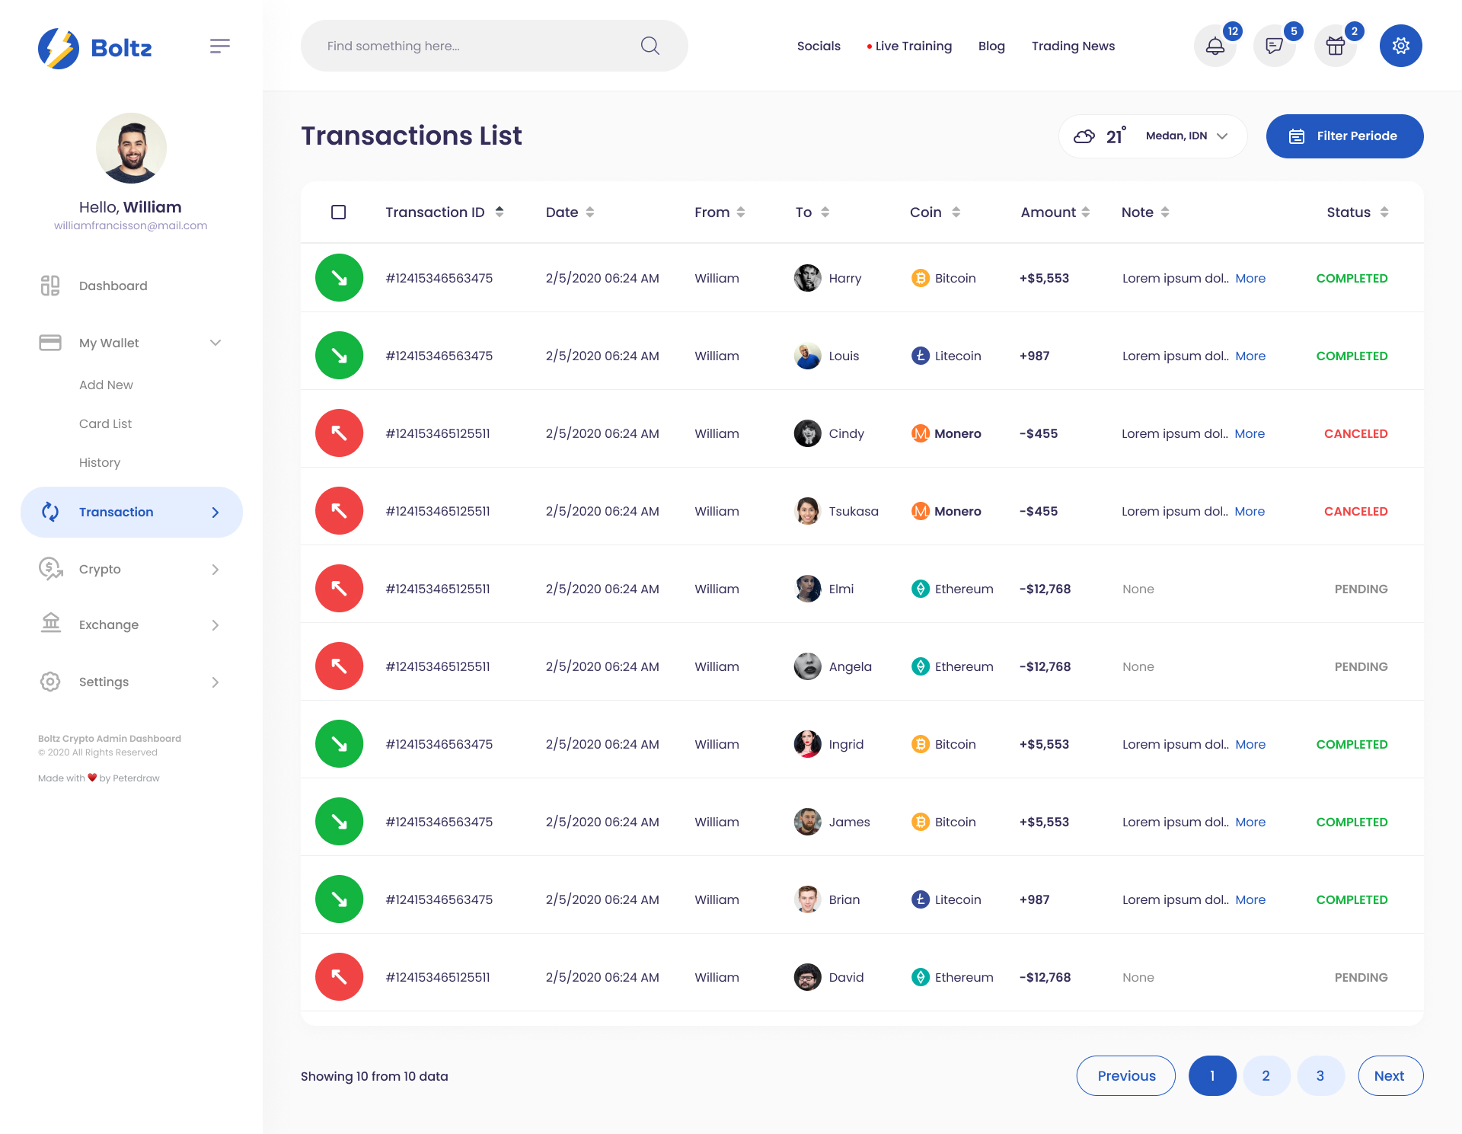Open Trading News in the top menu
Image resolution: width=1462 pixels, height=1134 pixels.
tap(1073, 46)
